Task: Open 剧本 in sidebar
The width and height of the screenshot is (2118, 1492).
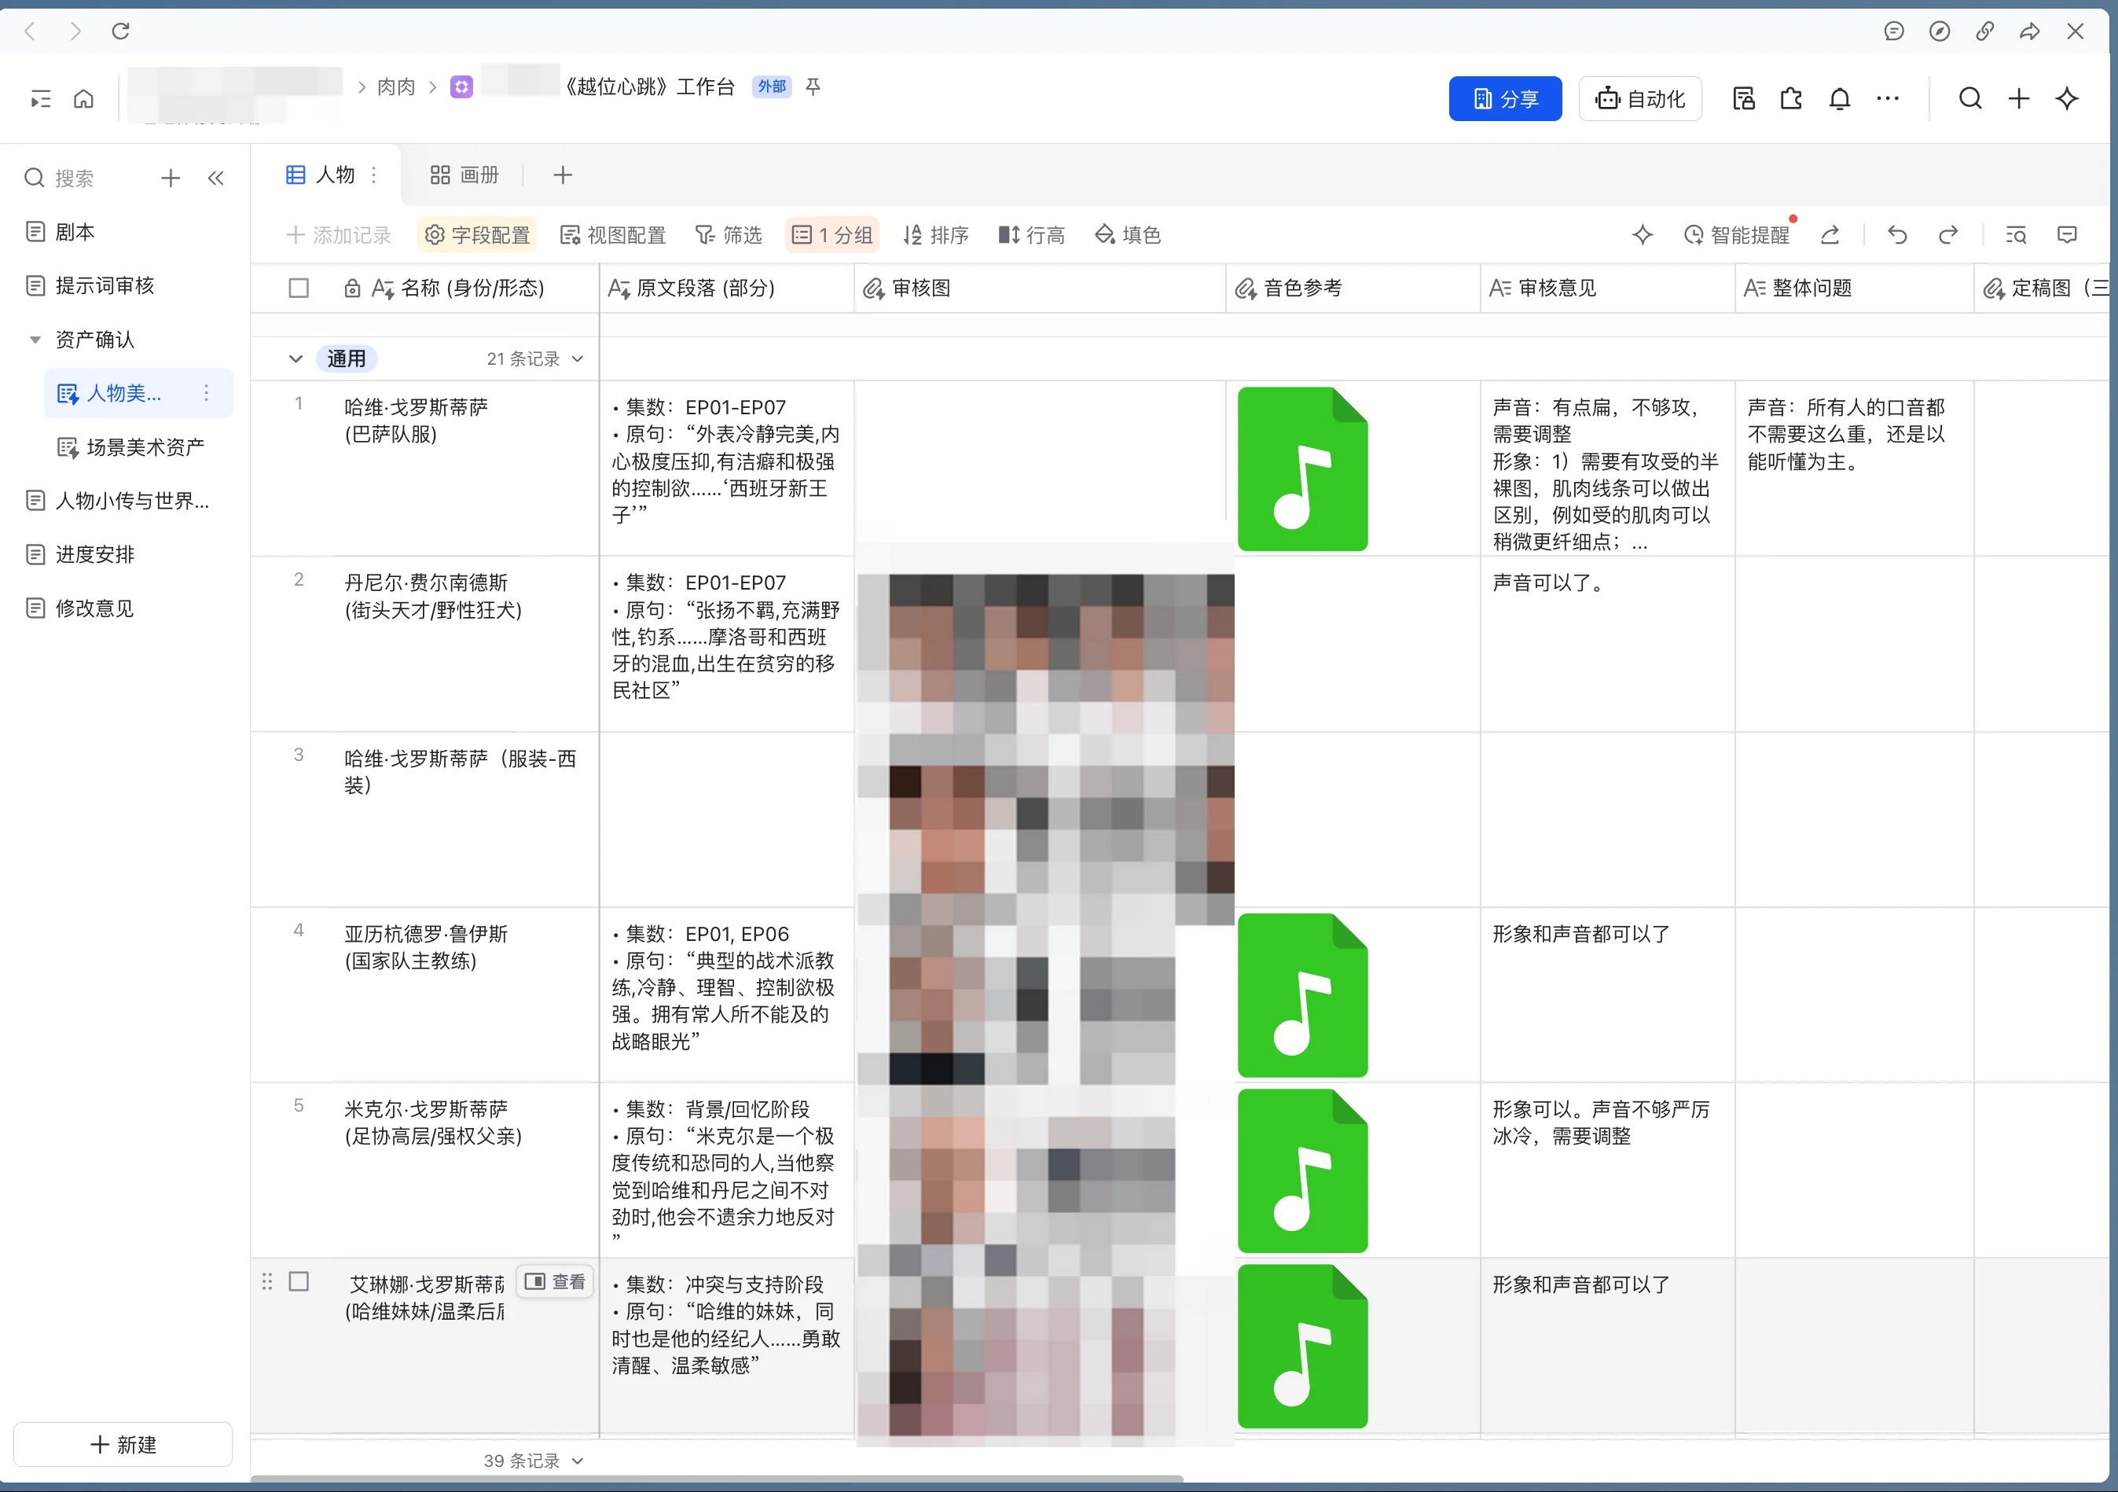Action: click(61, 233)
